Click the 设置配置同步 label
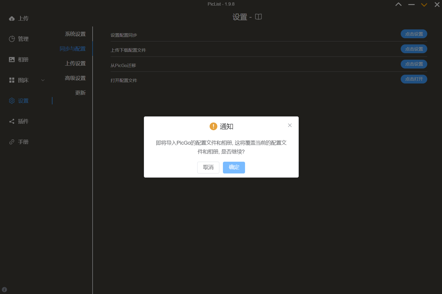442x294 pixels. pos(124,35)
